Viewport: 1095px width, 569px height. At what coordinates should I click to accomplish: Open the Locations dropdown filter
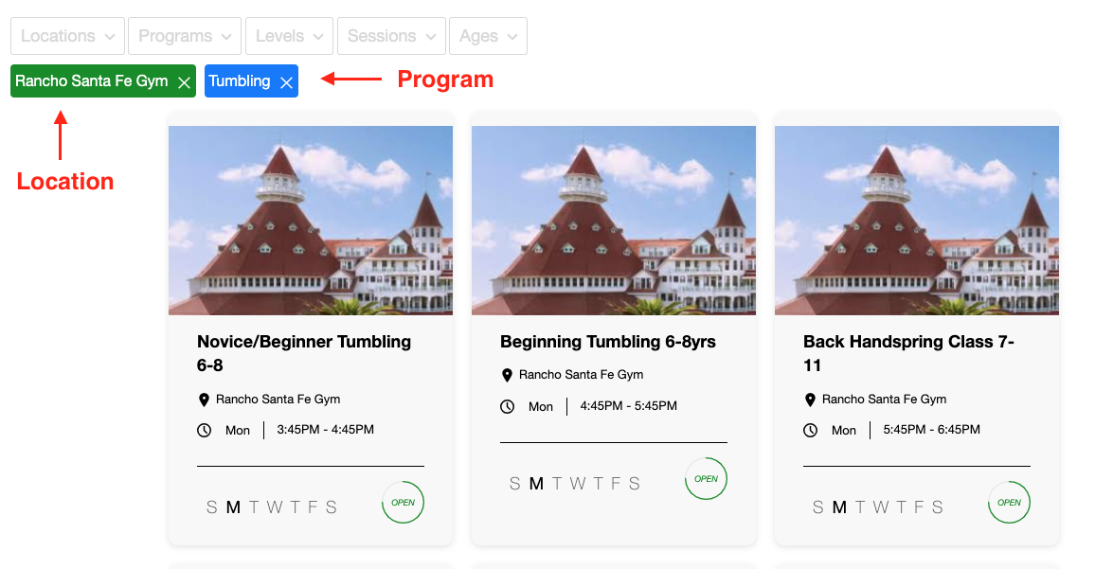pyautogui.click(x=67, y=36)
